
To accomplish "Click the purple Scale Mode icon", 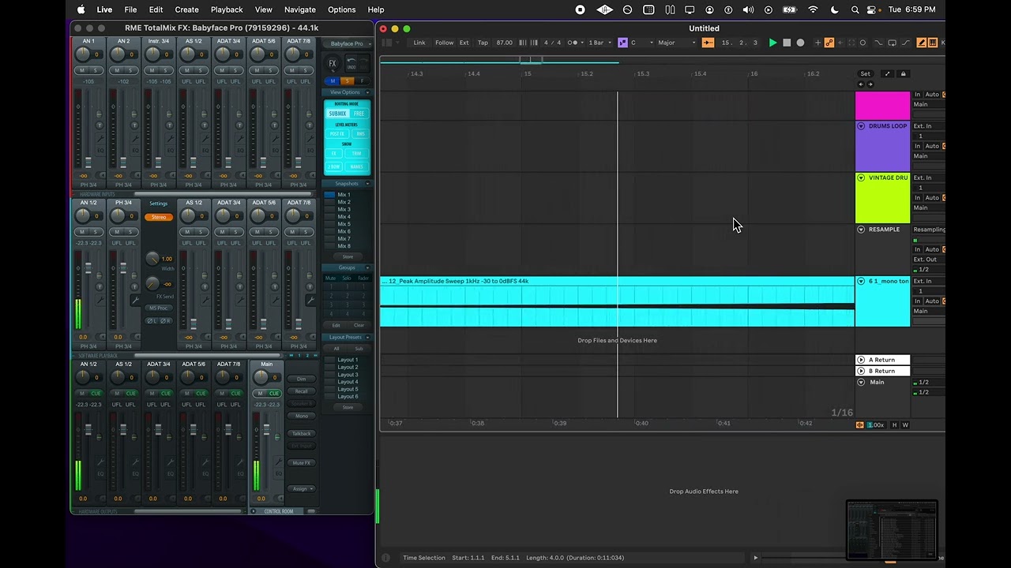I will pos(622,43).
